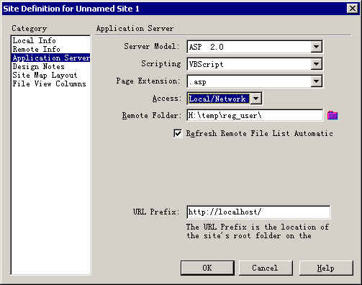Choose the Application Server category

tap(51, 58)
